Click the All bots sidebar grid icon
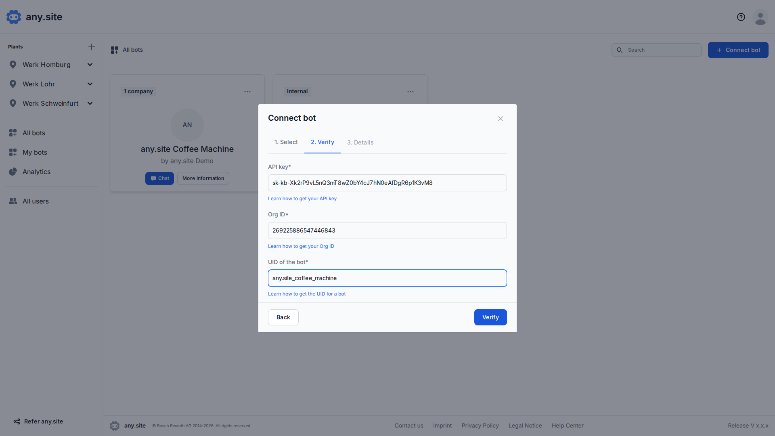The width and height of the screenshot is (775, 436). click(x=13, y=133)
